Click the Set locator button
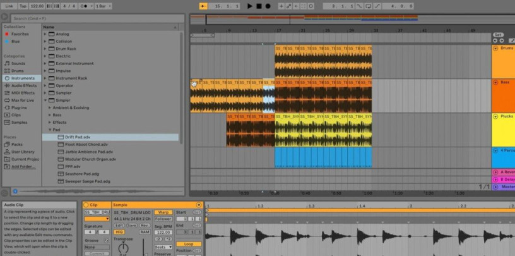This screenshot has height=256, width=515. [x=498, y=35]
